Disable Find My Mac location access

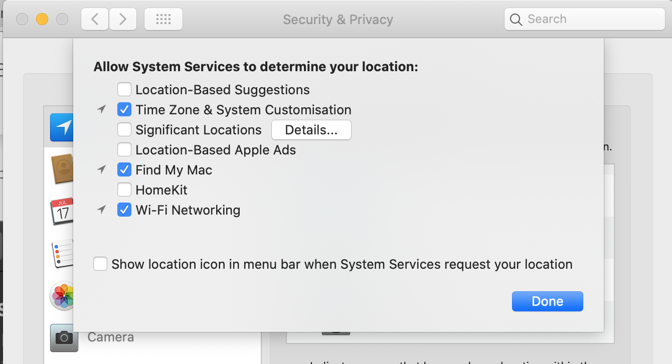click(124, 170)
